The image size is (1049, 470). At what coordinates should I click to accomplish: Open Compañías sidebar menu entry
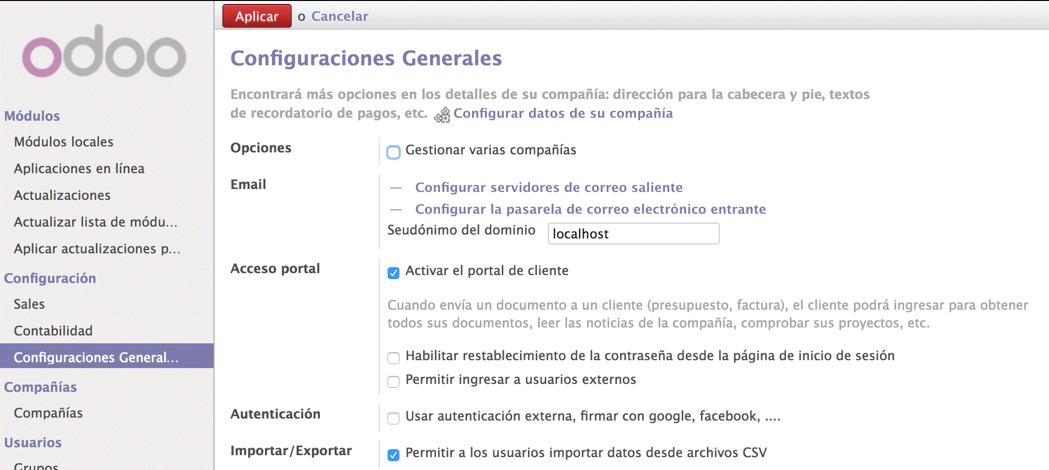(48, 413)
